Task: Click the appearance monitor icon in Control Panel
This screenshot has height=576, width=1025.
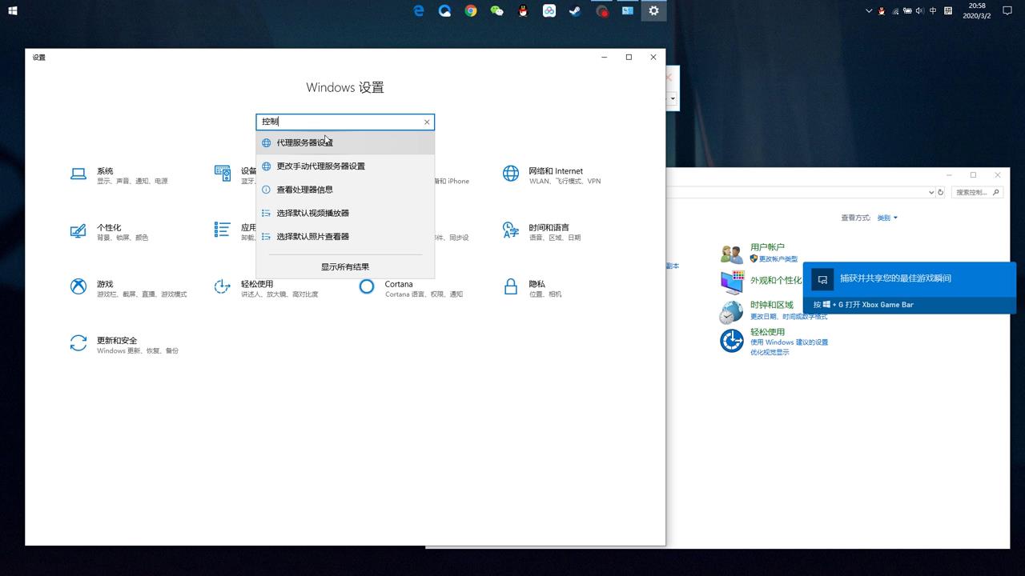Action: [732, 282]
